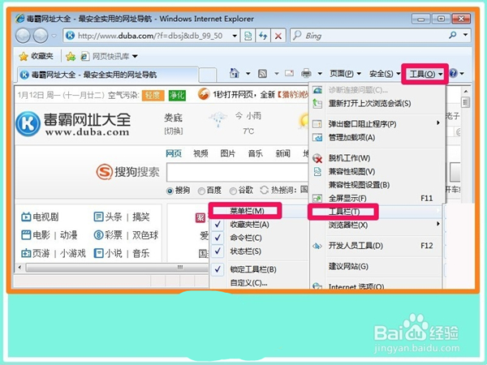Click the Print icon

click(x=306, y=74)
